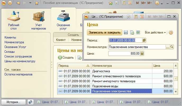Switch to Оказание услуг section
This screenshot has height=106, width=182.
click(x=63, y=20)
